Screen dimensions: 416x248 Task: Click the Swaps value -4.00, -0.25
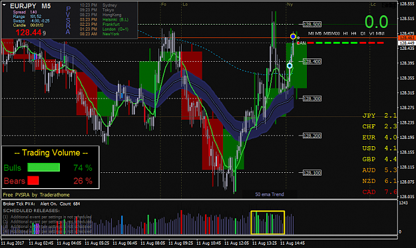pos(40,21)
